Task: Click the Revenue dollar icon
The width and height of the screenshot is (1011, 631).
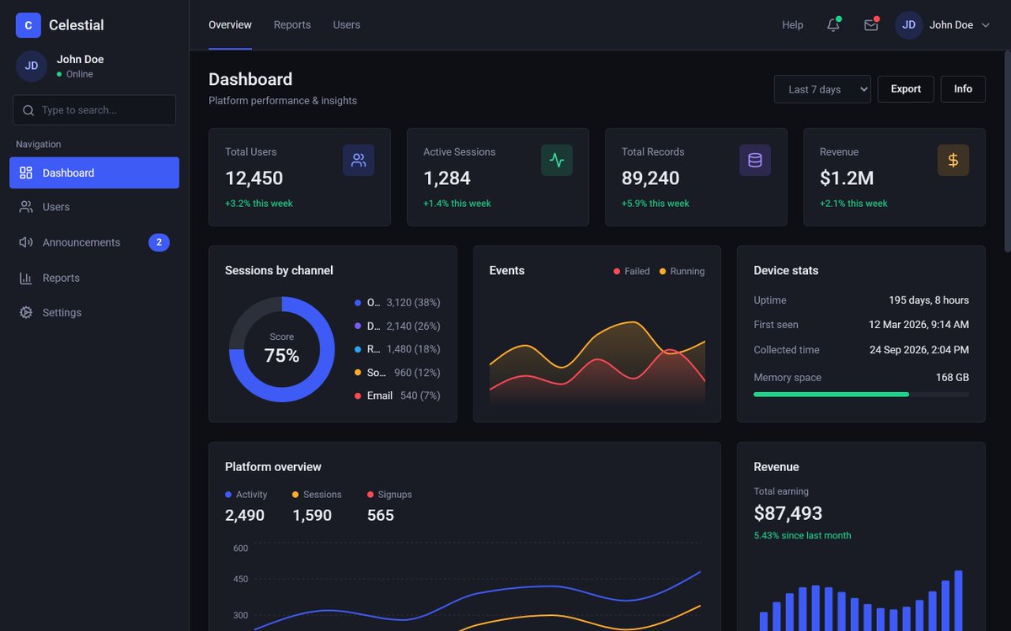Action: click(953, 160)
